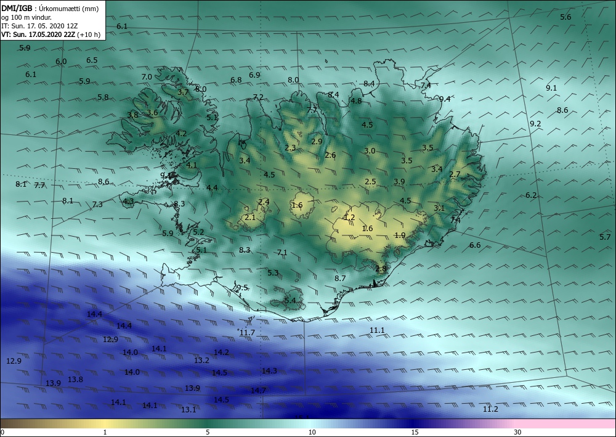Viewport: 616px width, 437px height.
Task: Click the 2.9 value on the map
Action: [317, 142]
